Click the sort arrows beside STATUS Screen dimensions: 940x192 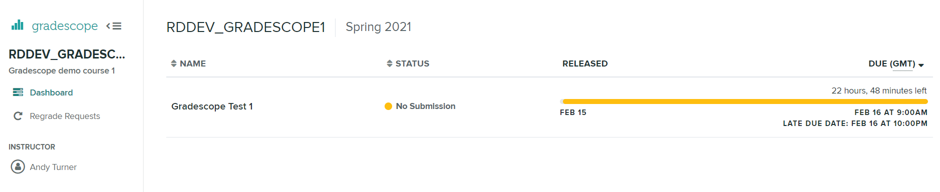[390, 63]
